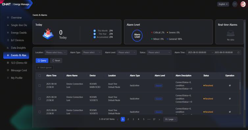Screen dimensions: 248x130
Task: Go to pagination page 3
Action: [x=133, y=119]
